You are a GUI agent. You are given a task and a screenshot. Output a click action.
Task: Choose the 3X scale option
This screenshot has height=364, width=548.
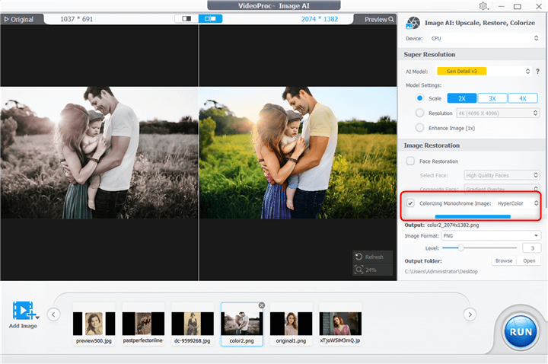tap(492, 98)
